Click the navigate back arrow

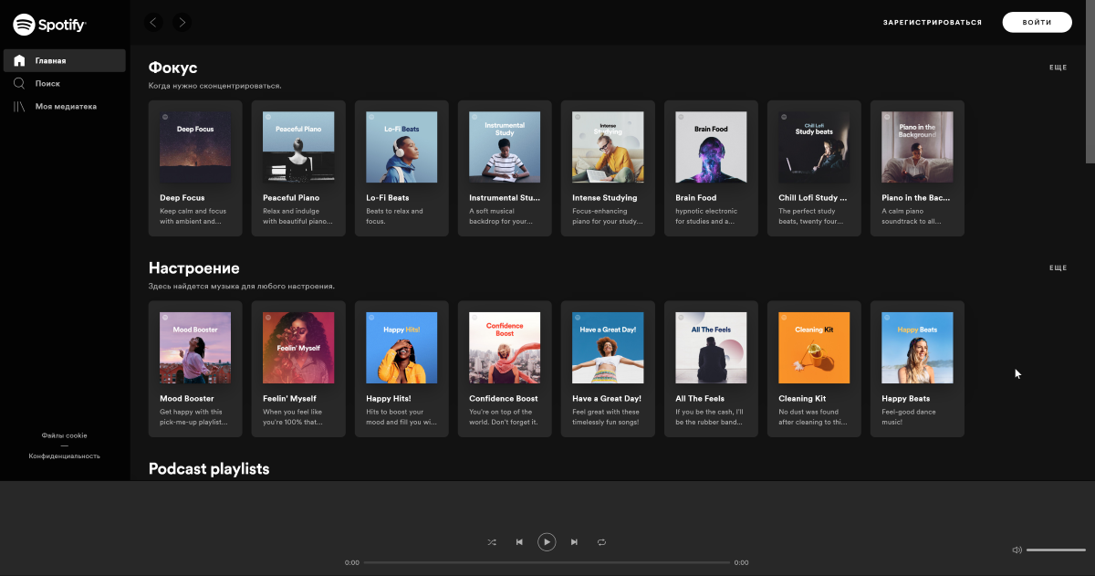[x=153, y=21]
